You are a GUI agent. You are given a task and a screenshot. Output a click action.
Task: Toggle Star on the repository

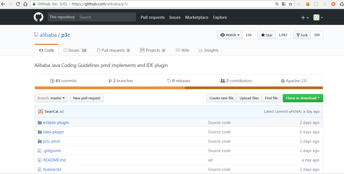click(267, 35)
